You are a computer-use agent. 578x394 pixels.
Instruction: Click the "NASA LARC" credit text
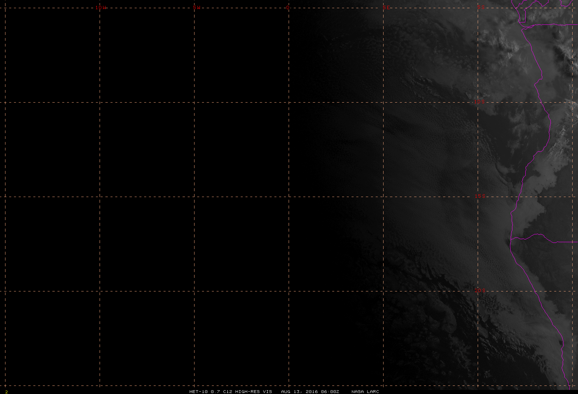point(365,392)
